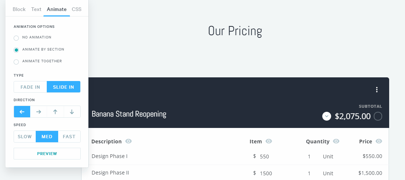This screenshot has width=405, height=180.
Task: Click the circle selector beside subtotal
Action: (x=378, y=116)
